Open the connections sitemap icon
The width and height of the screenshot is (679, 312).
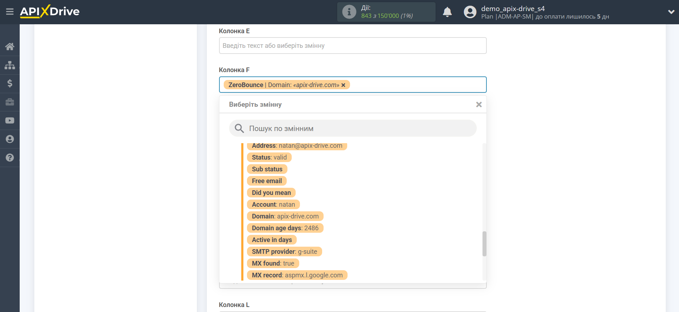pyautogui.click(x=10, y=65)
